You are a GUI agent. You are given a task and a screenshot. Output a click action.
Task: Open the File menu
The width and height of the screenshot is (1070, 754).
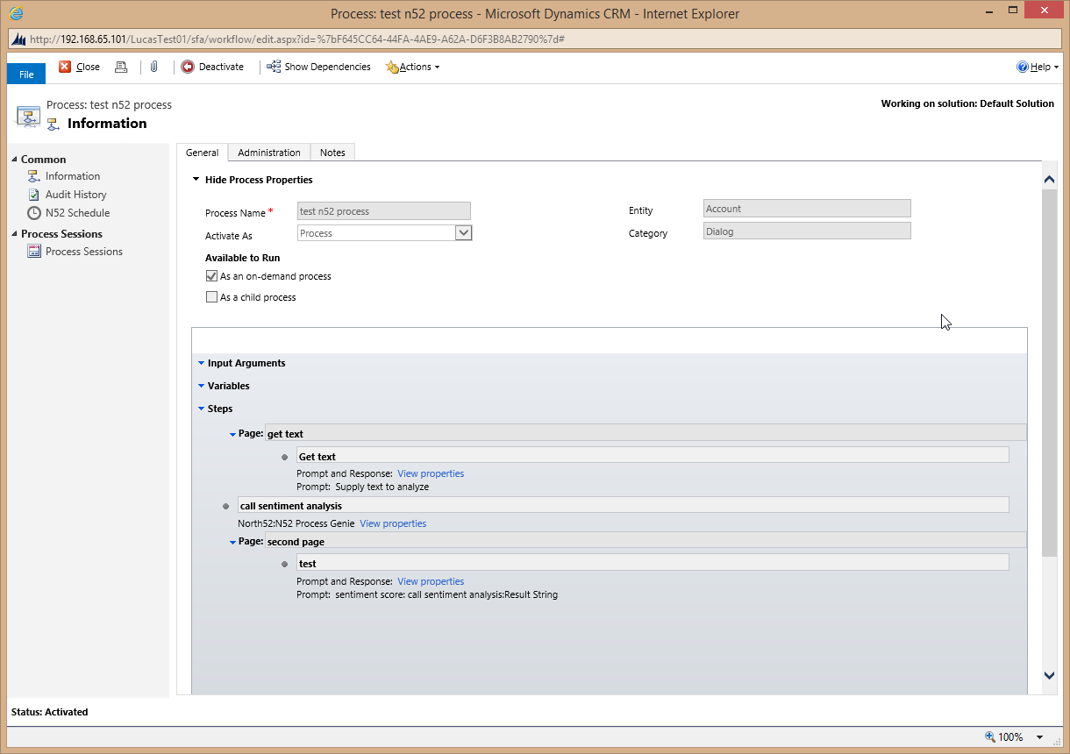tap(26, 74)
